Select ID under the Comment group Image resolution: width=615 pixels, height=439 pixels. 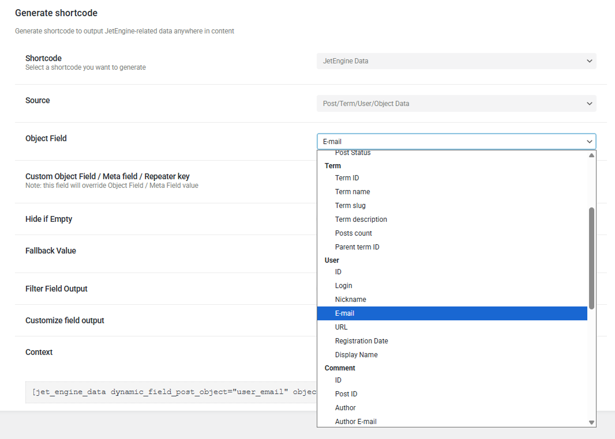452,380
